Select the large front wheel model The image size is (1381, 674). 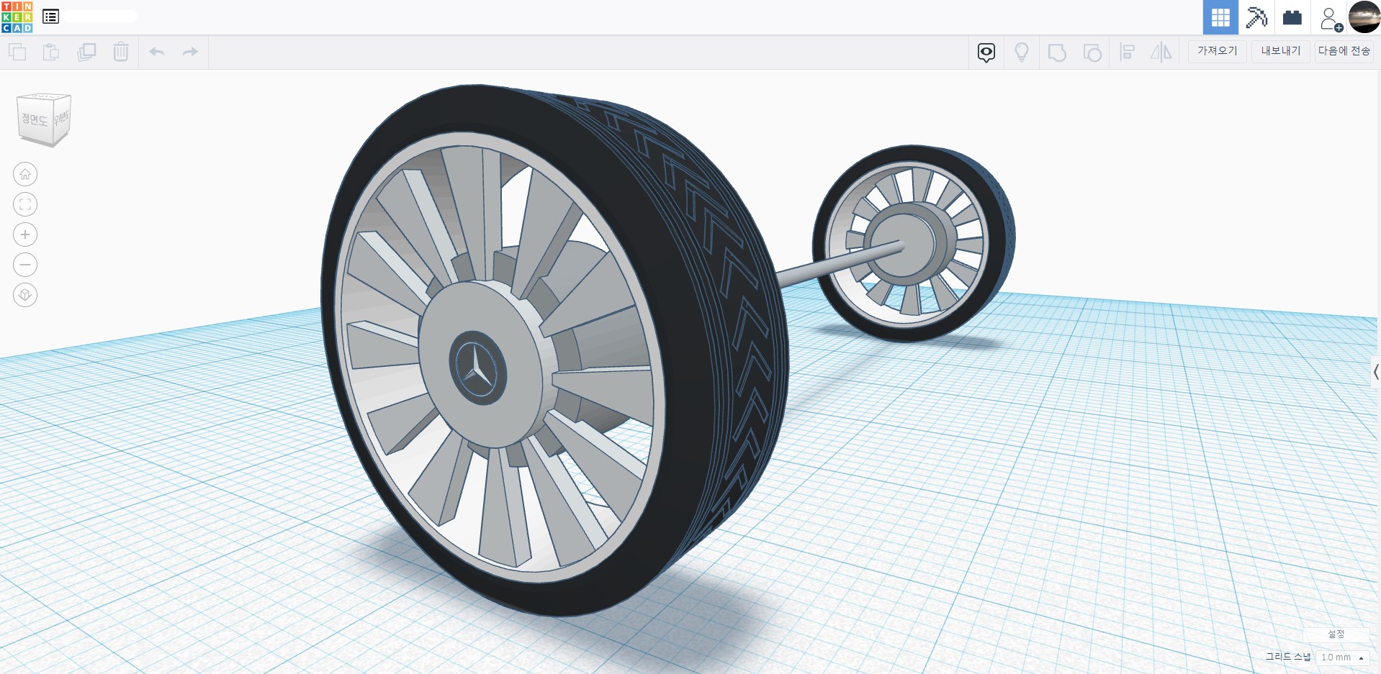[554, 350]
